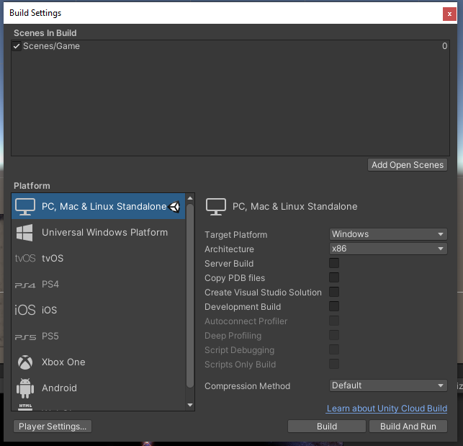Click the PS4 logo icon
This screenshot has width=463, height=446.
coord(25,285)
